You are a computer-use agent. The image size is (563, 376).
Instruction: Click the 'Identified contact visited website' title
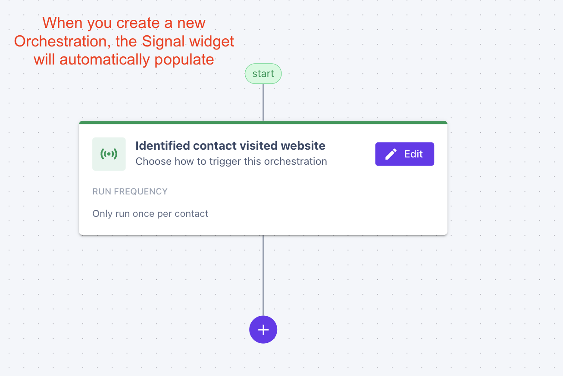pos(230,146)
